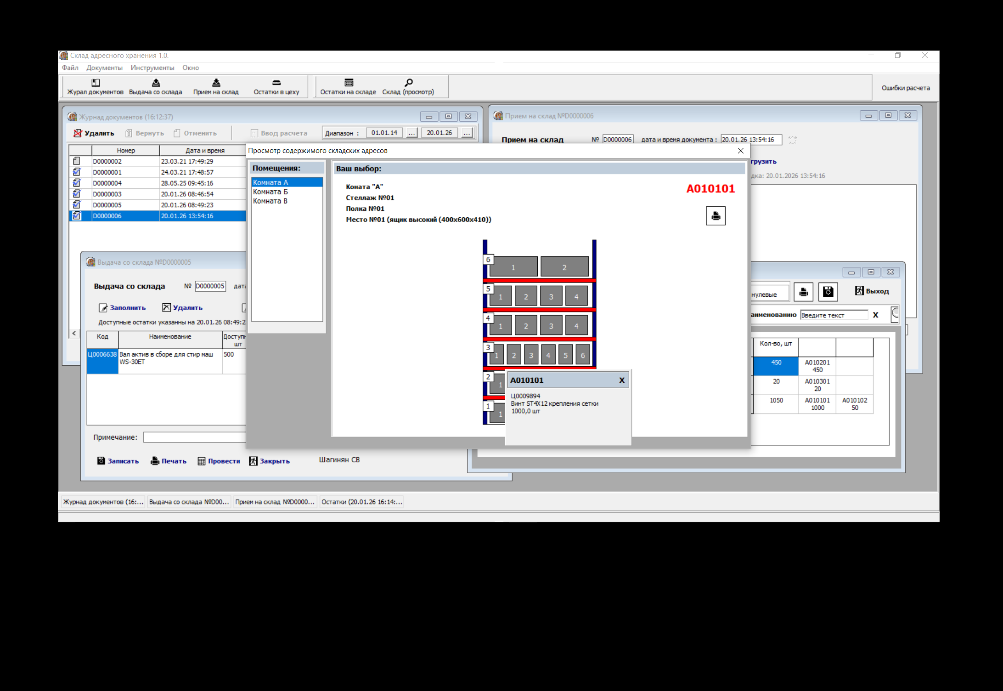Select cell 2 on shelf 5 of the rack
This screenshot has width=1003, height=691.
(x=526, y=296)
